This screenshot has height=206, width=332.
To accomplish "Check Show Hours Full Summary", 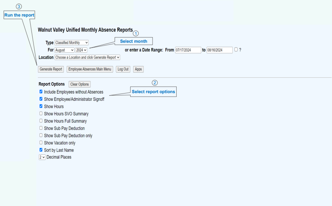I will pos(41,121).
